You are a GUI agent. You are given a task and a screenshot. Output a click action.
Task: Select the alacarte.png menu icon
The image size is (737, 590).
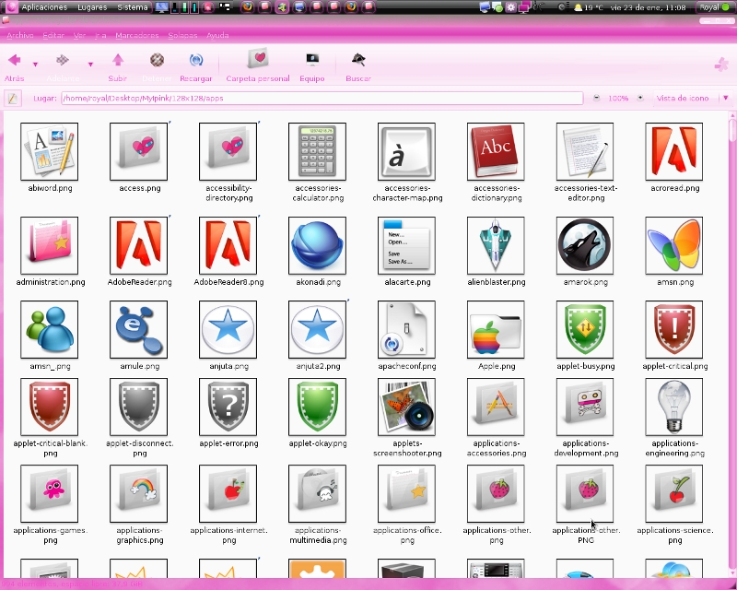pyautogui.click(x=406, y=245)
